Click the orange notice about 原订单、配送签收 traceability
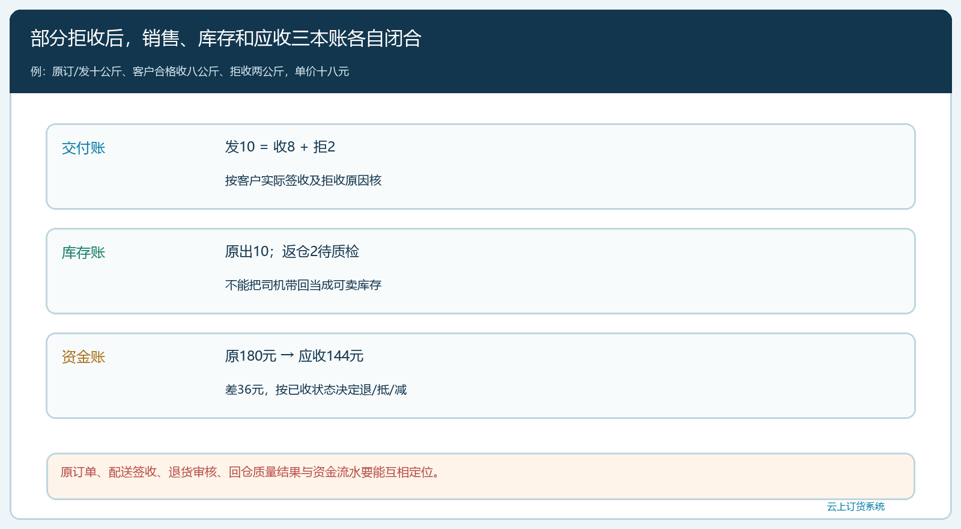The width and height of the screenshot is (961, 529). pos(480,476)
